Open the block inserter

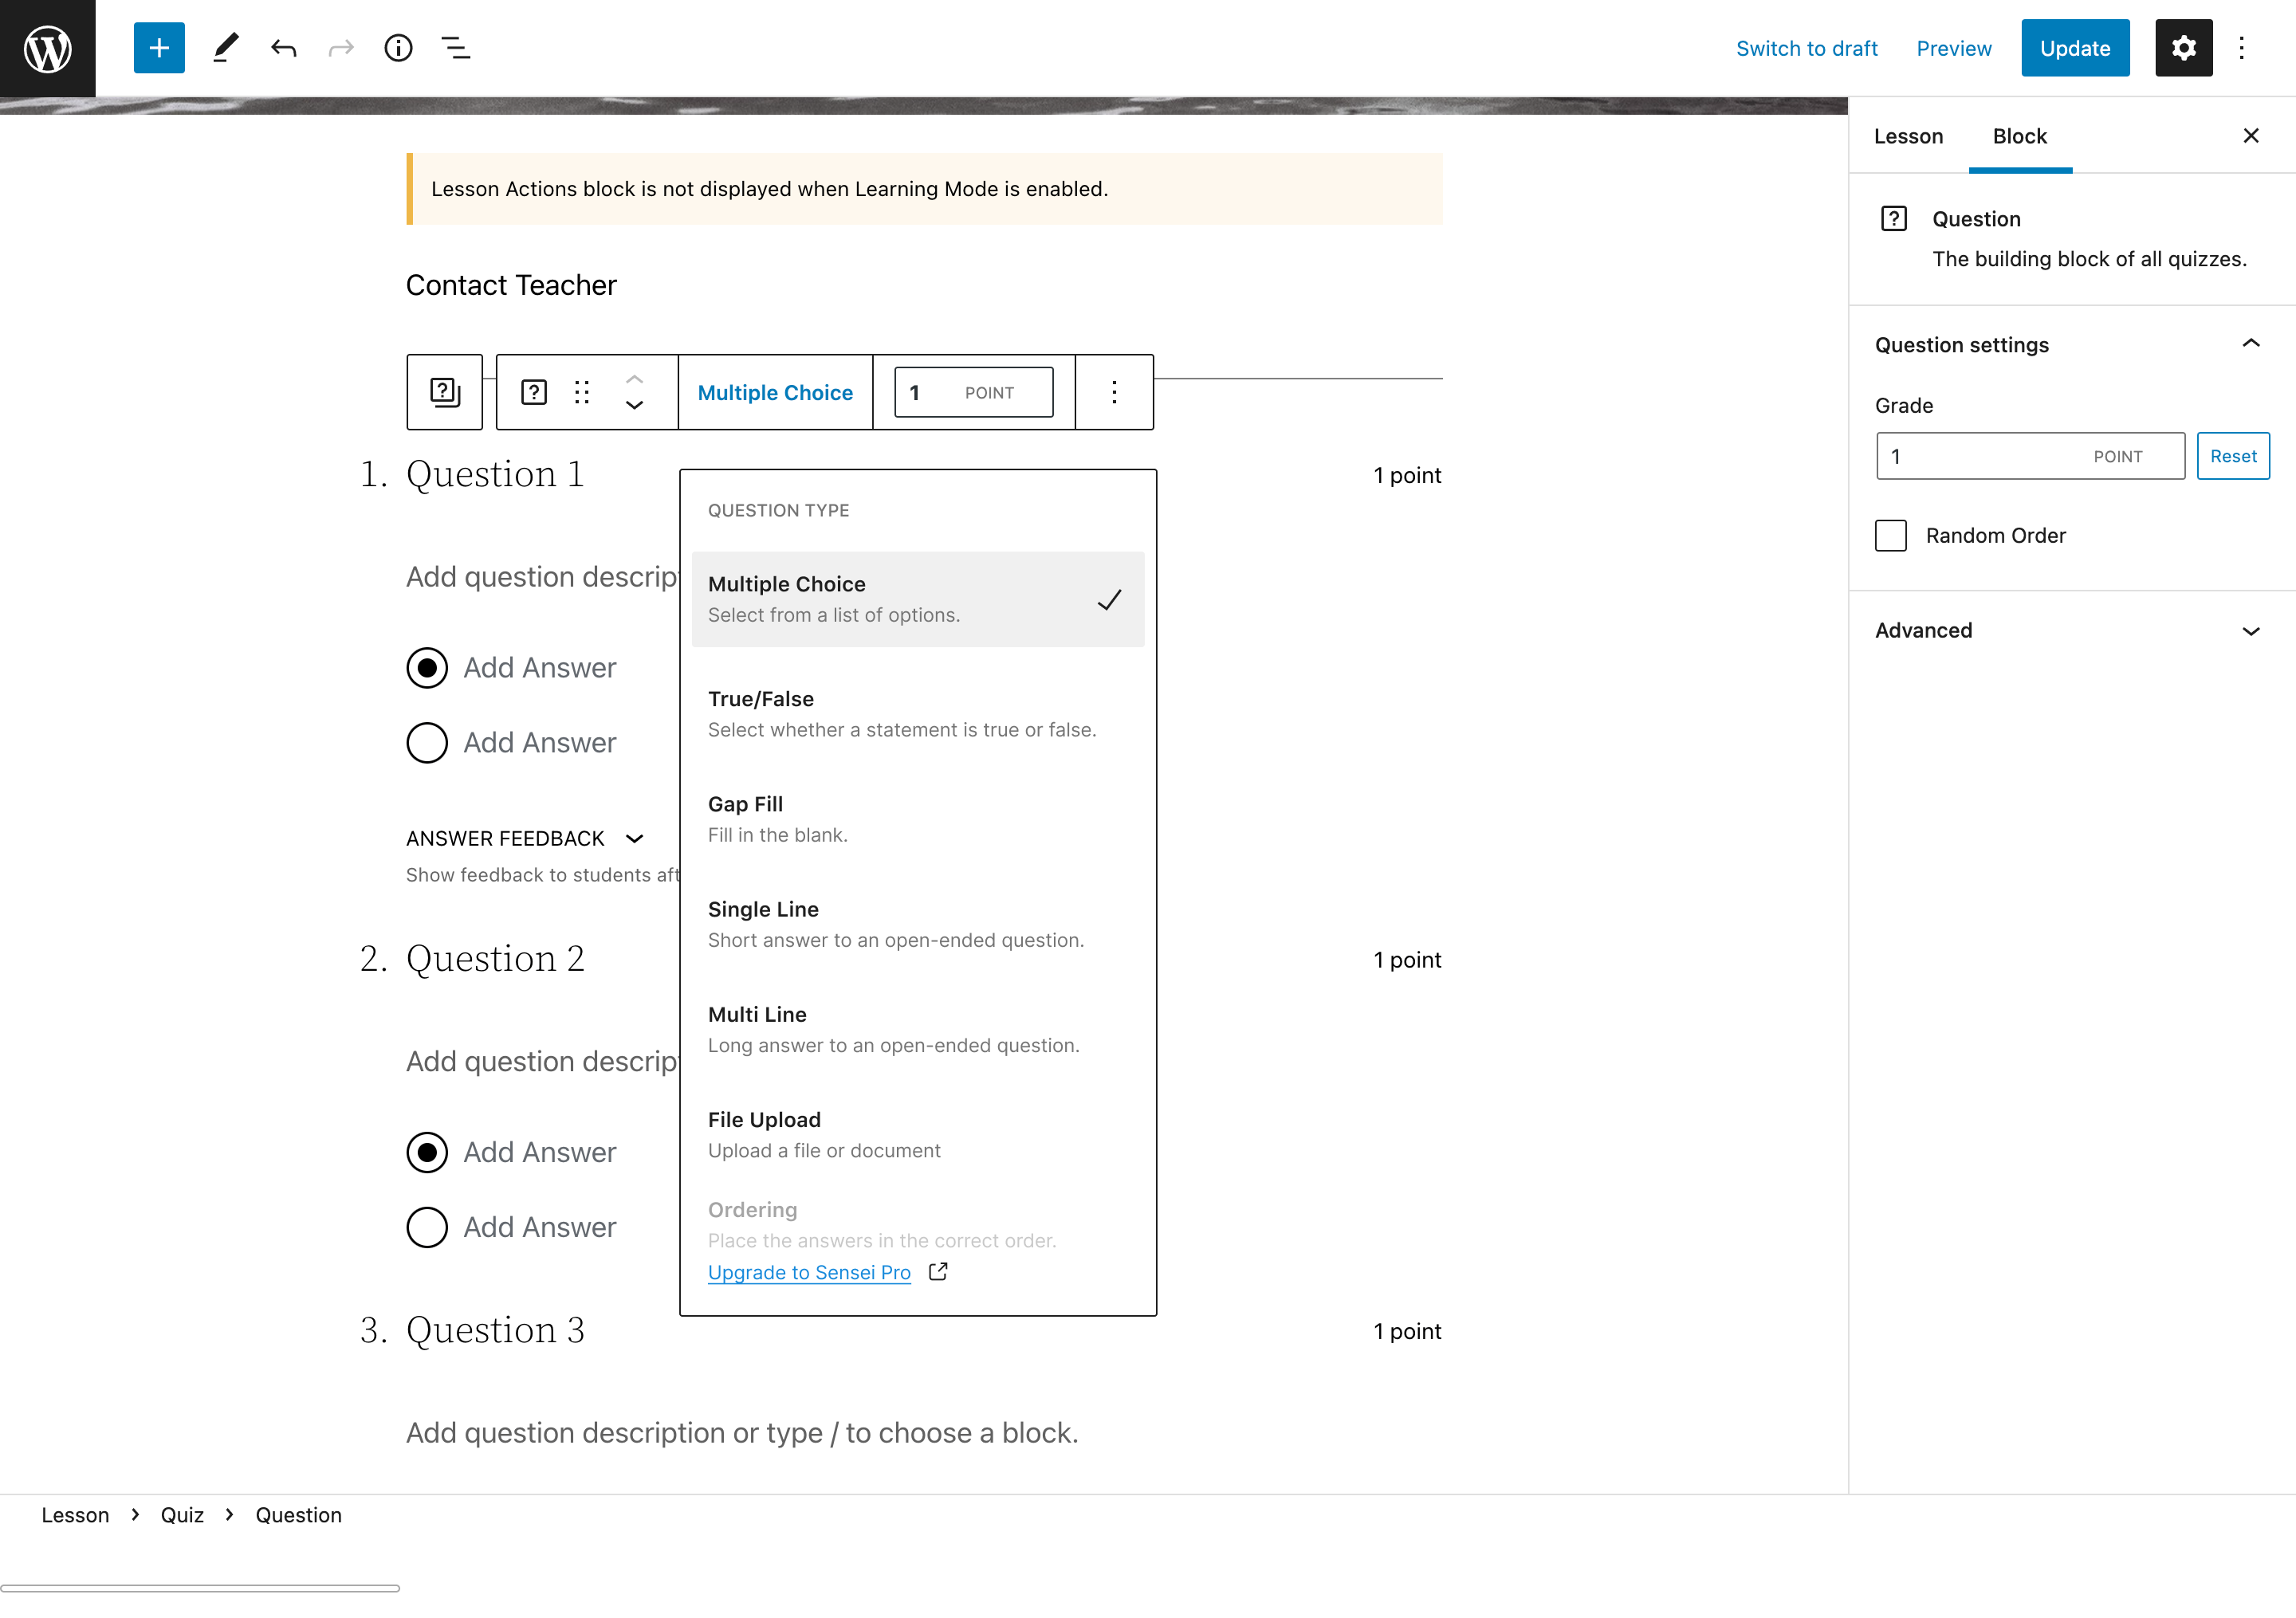click(x=158, y=47)
